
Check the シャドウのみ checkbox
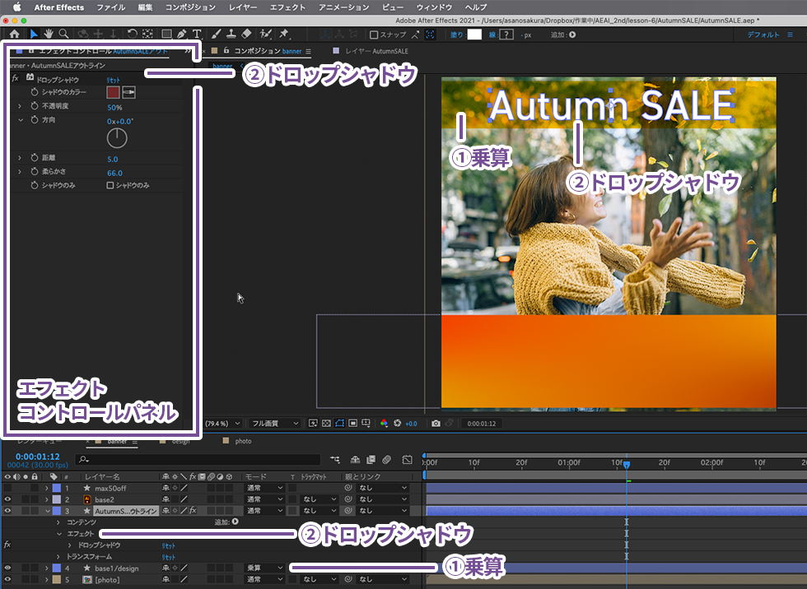point(110,185)
